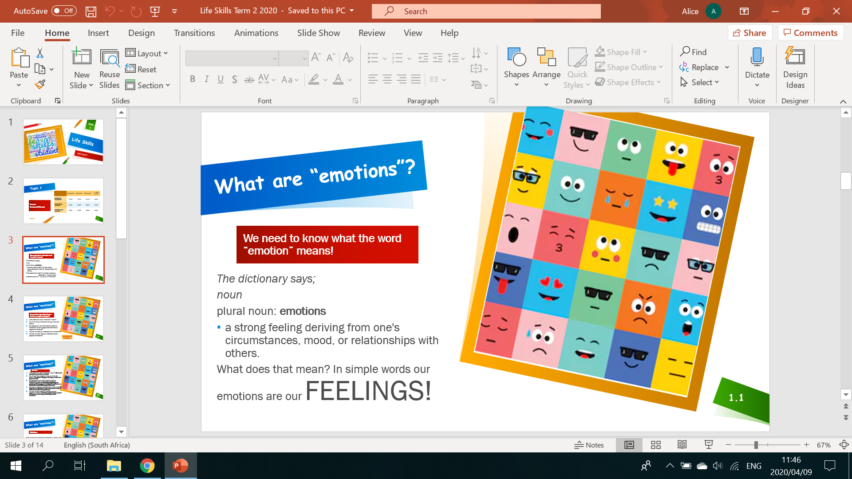852x479 pixels.
Task: Click the Redo/Repeat icon
Action: tap(136, 12)
